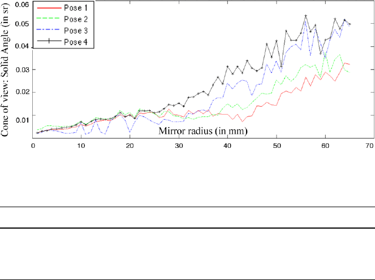Screen dimensions: 375x280
Task: Click the 'Pose 2' legend label
Action: [x=76, y=19]
